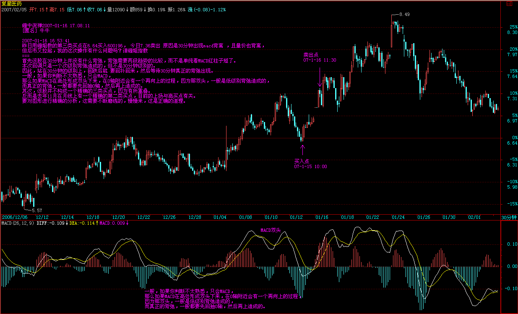
Task: Select the 01/16 date on time axis
Action: tap(322, 217)
